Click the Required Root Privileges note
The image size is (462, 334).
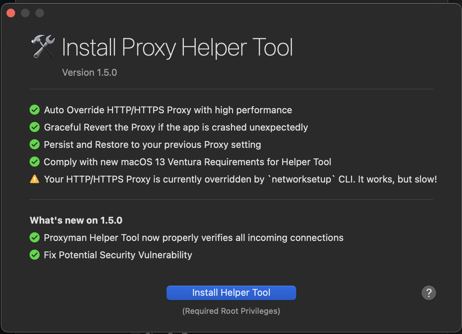(231, 311)
